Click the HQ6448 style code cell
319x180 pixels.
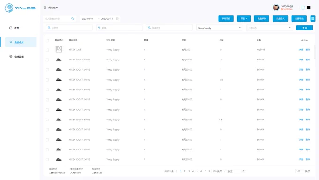(261, 49)
